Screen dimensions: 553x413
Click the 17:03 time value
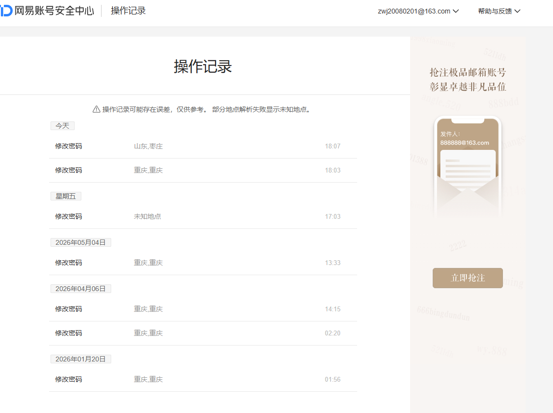click(x=333, y=216)
